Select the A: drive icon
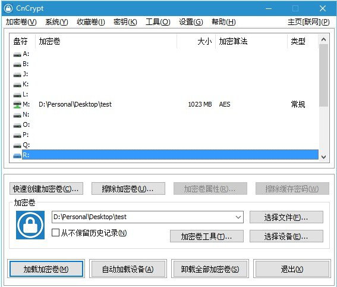Screen dimensions: 337x287 tap(17, 54)
